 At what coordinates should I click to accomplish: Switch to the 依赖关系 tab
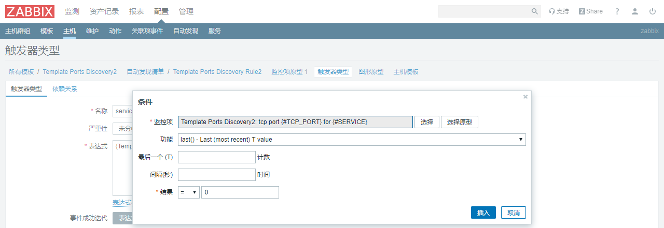pyautogui.click(x=65, y=89)
